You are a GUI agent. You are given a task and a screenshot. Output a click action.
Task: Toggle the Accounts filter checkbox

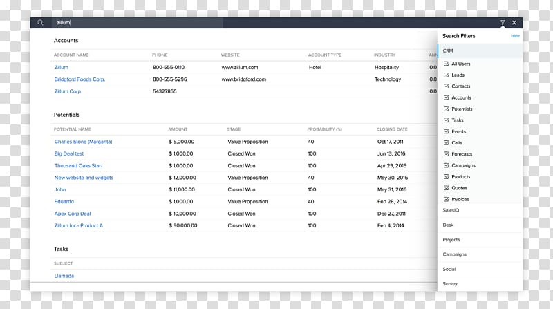446,97
